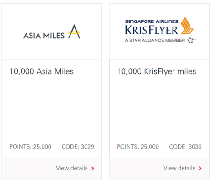Click the Asia Miles 'A' halo icon
Image resolution: width=211 pixels, height=181 pixels.
(x=74, y=32)
